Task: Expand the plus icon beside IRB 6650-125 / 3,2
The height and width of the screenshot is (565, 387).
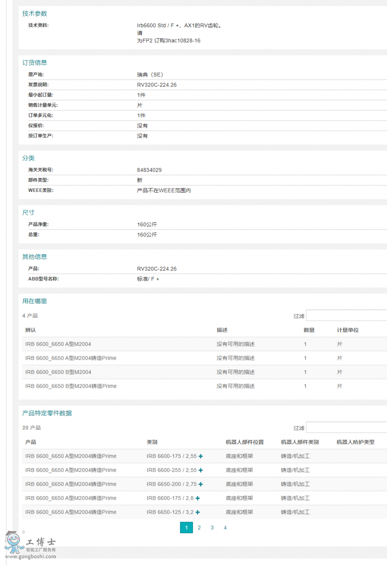Action: pos(197,512)
